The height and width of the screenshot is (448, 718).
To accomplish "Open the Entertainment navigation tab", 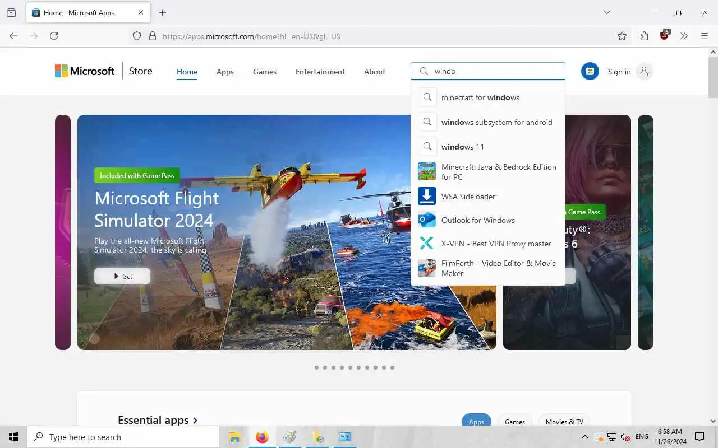I will click(320, 72).
